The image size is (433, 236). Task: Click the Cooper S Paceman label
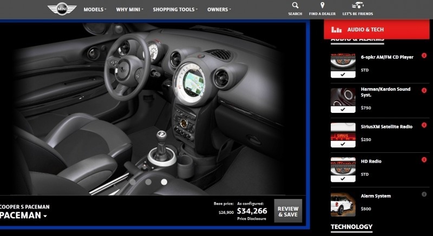point(25,207)
